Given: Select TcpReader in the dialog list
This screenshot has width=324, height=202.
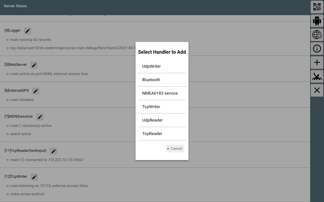Looking at the screenshot, I should point(162,134).
